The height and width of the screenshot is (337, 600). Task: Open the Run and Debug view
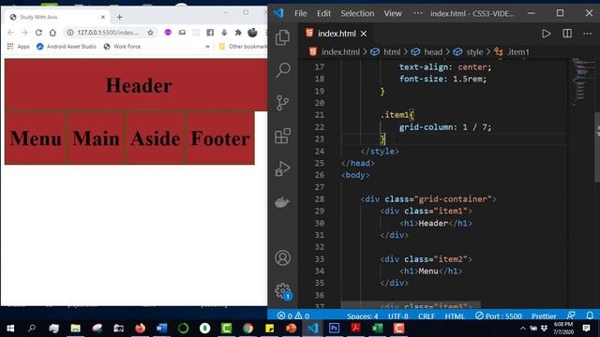click(x=283, y=168)
